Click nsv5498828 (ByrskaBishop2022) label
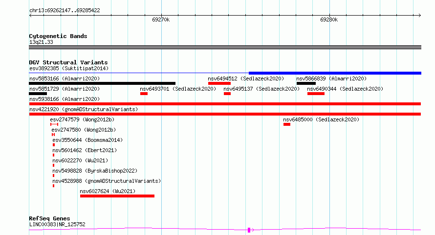Screen dimensions: 435x235 point(95,171)
